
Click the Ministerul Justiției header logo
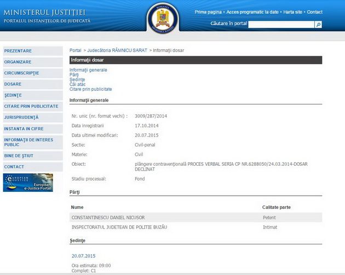pos(47,16)
